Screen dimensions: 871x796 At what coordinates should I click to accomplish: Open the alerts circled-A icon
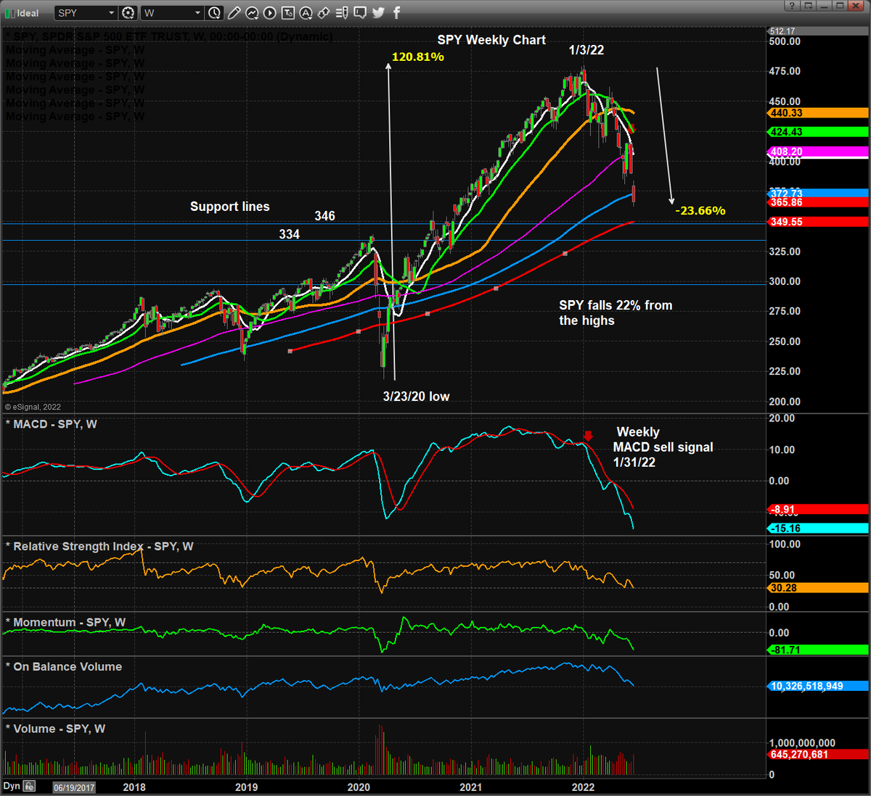(306, 13)
